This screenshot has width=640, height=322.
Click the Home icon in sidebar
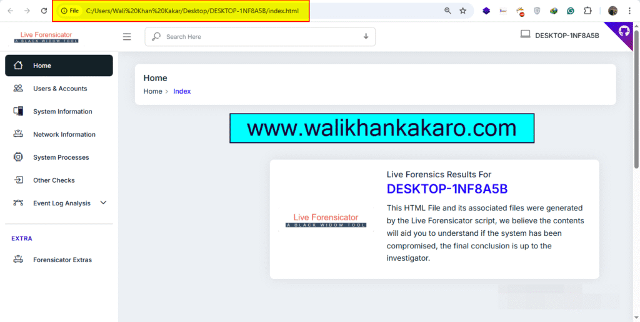[x=18, y=66]
